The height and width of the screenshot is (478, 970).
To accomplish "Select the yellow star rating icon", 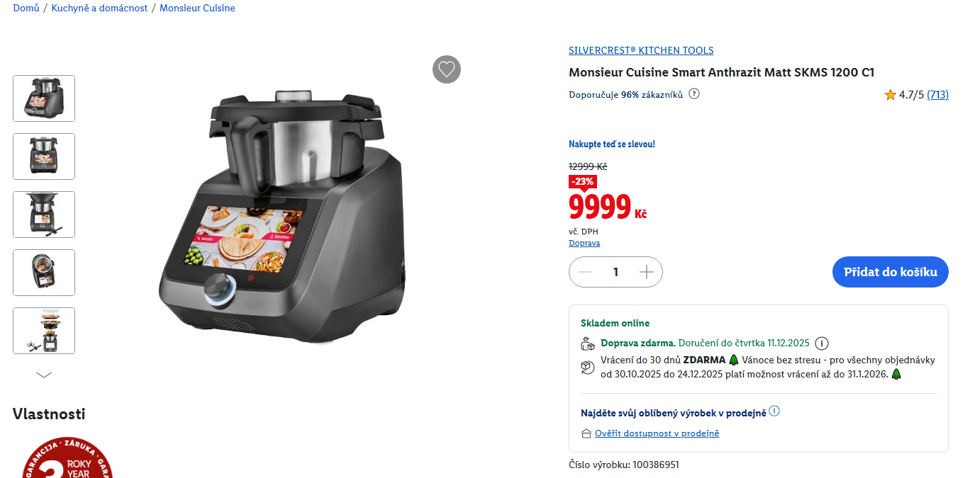I will pos(891,94).
